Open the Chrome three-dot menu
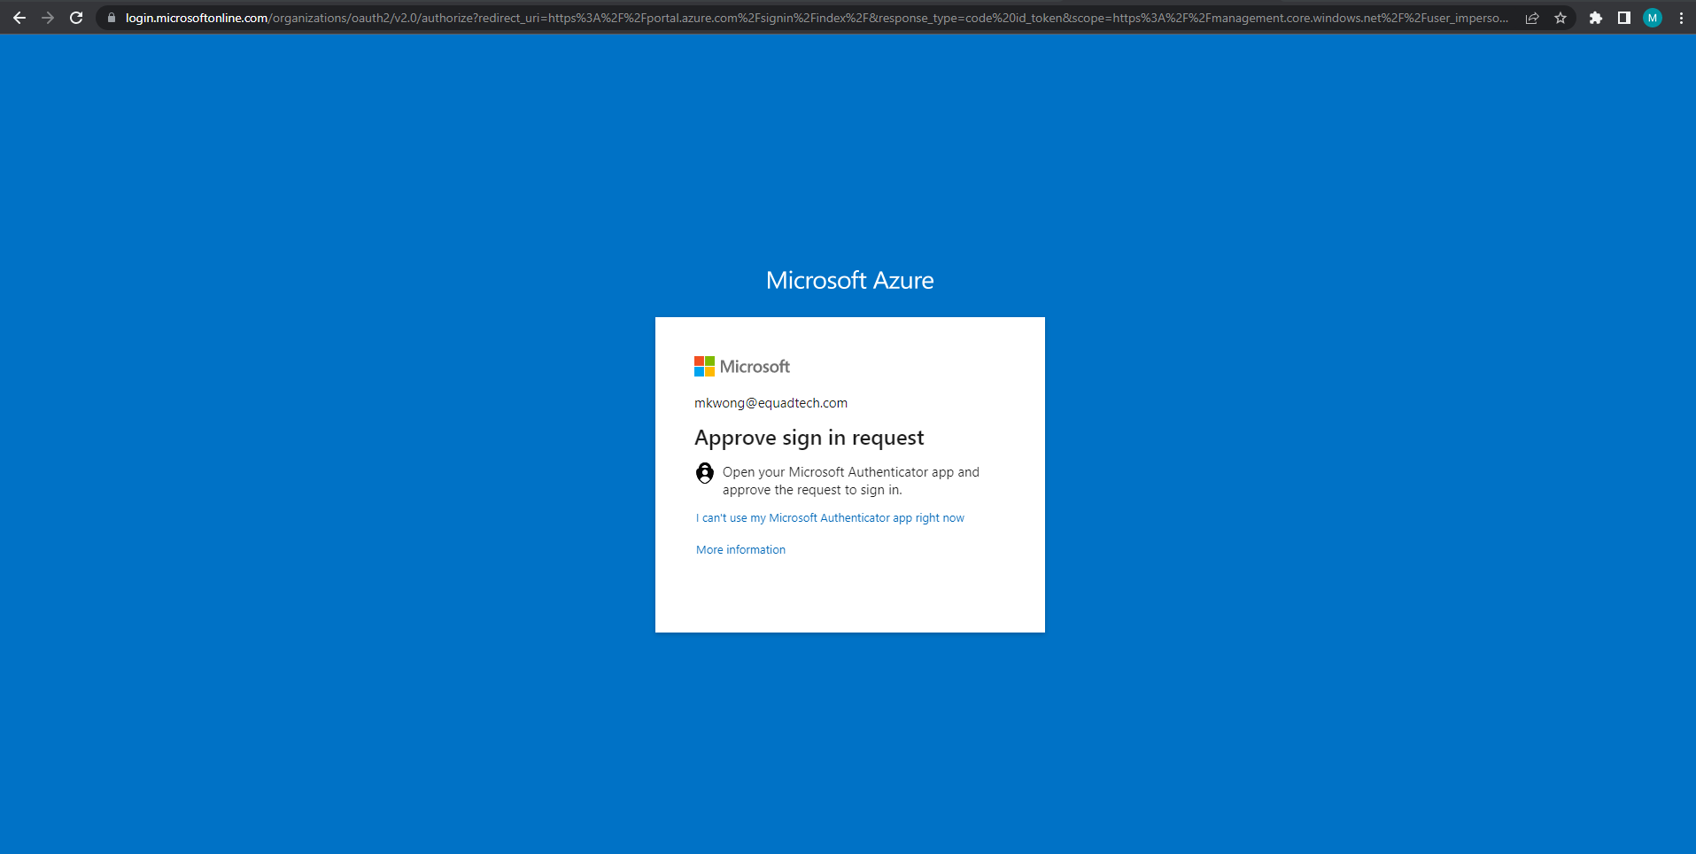 [1681, 18]
